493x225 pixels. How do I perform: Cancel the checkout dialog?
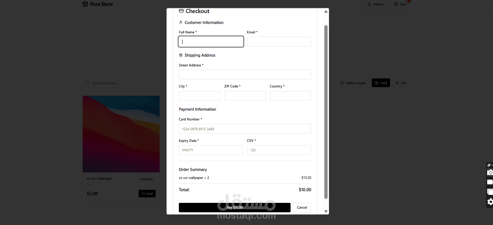(302, 208)
